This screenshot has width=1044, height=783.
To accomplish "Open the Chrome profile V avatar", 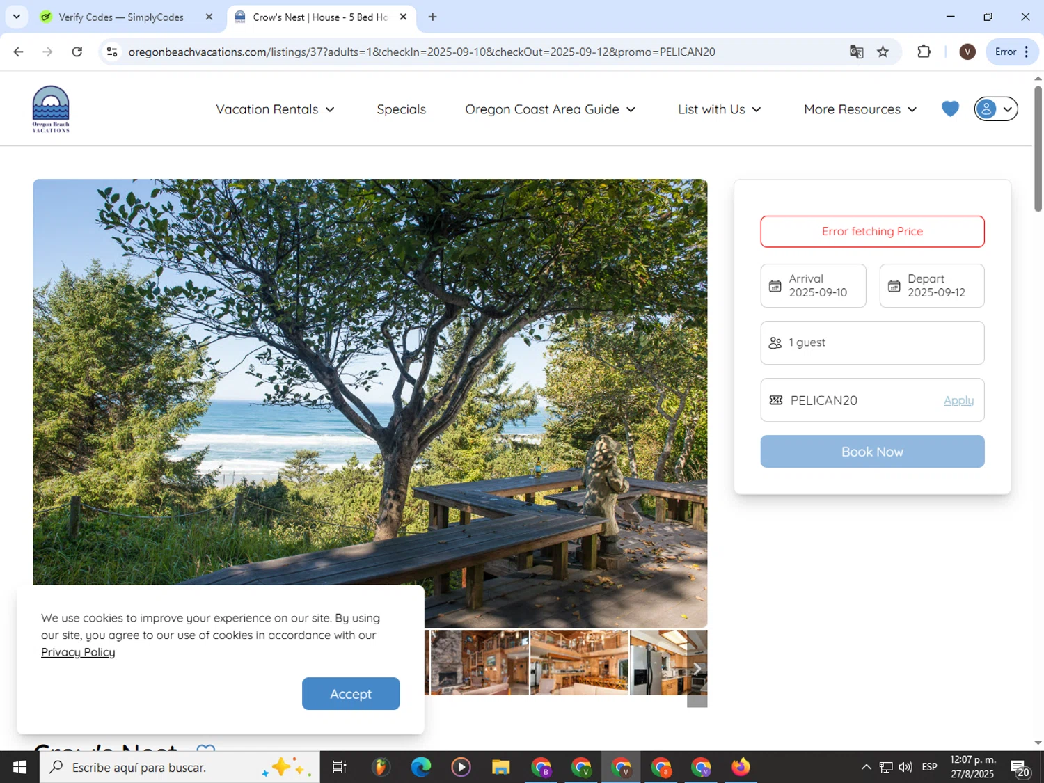I will [967, 52].
